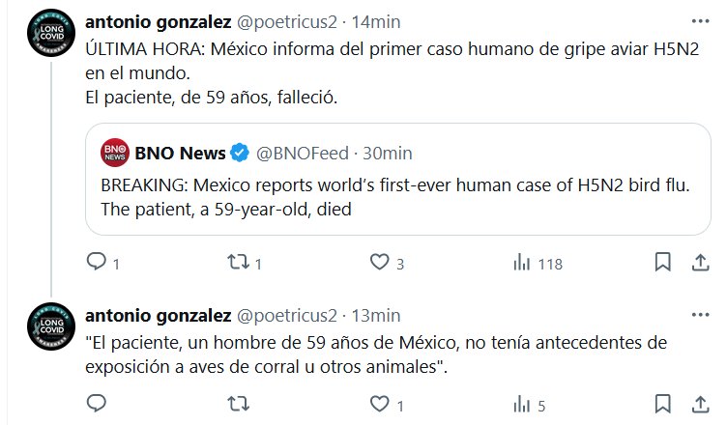Bookmark the second tweet
Image resolution: width=727 pixels, height=425 pixels.
tap(663, 403)
